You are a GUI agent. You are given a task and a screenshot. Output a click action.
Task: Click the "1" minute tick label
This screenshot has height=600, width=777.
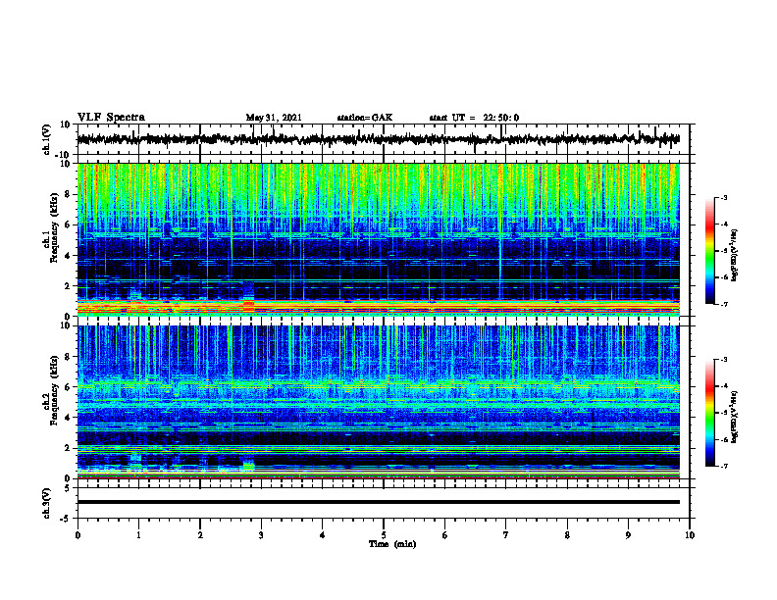(138, 535)
